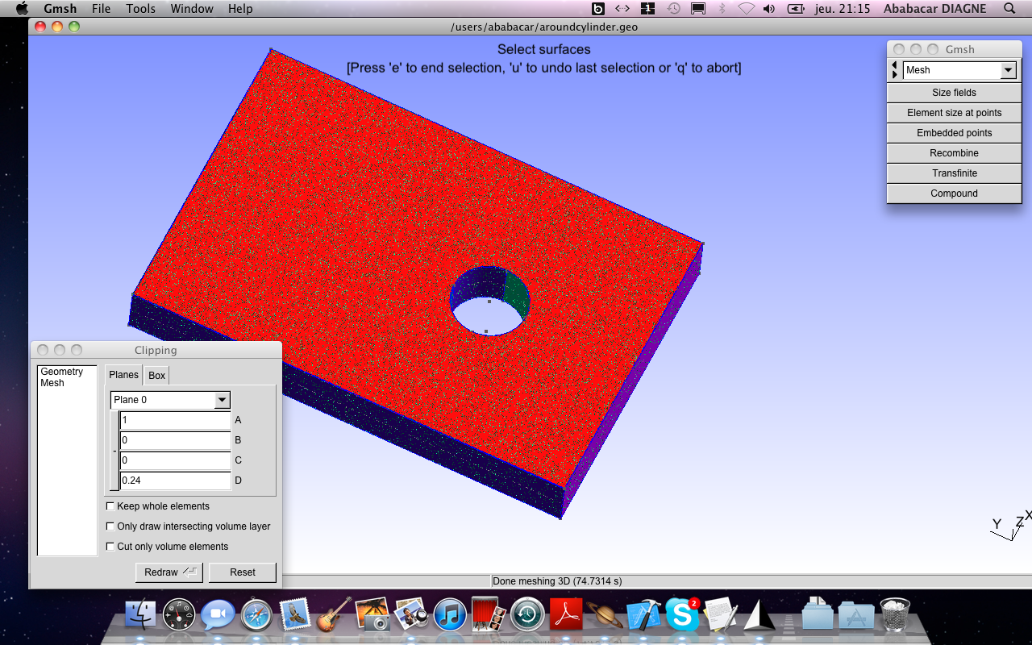Click the green inner cylinder surface
Viewport: 1032px width, 645px height.
coord(517,294)
